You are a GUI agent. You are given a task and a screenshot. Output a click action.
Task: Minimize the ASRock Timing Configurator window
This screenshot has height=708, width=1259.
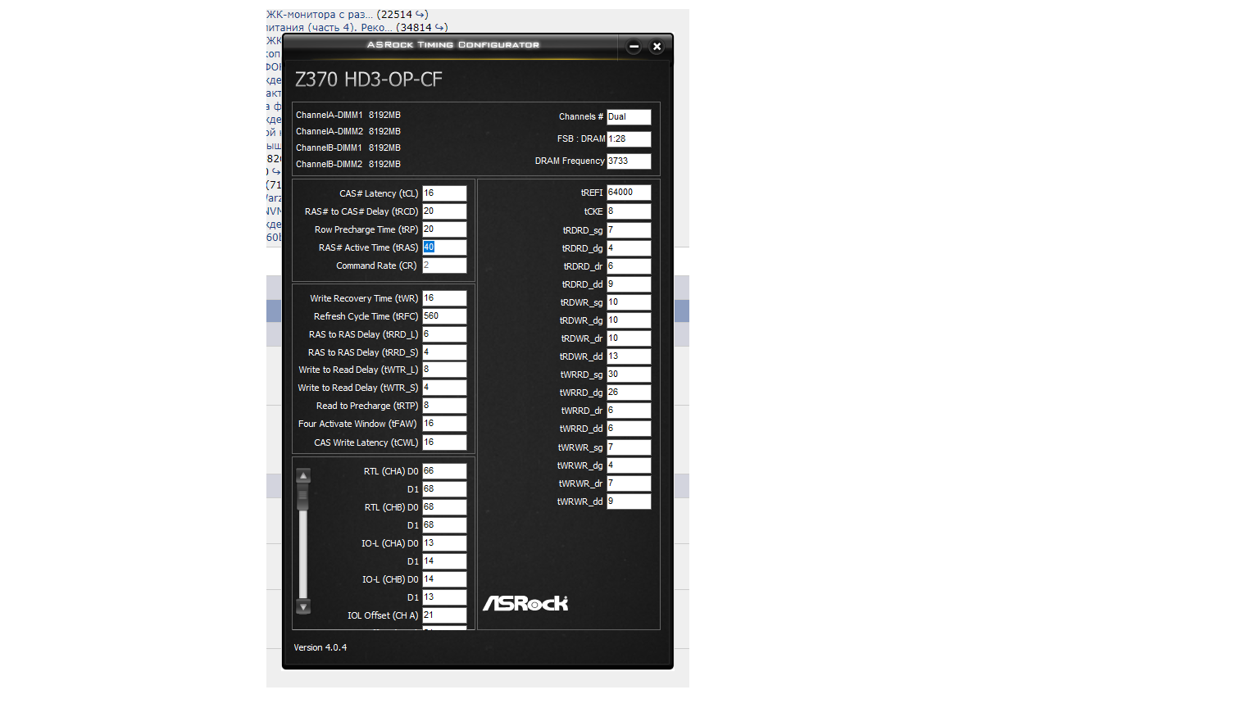[x=634, y=47]
